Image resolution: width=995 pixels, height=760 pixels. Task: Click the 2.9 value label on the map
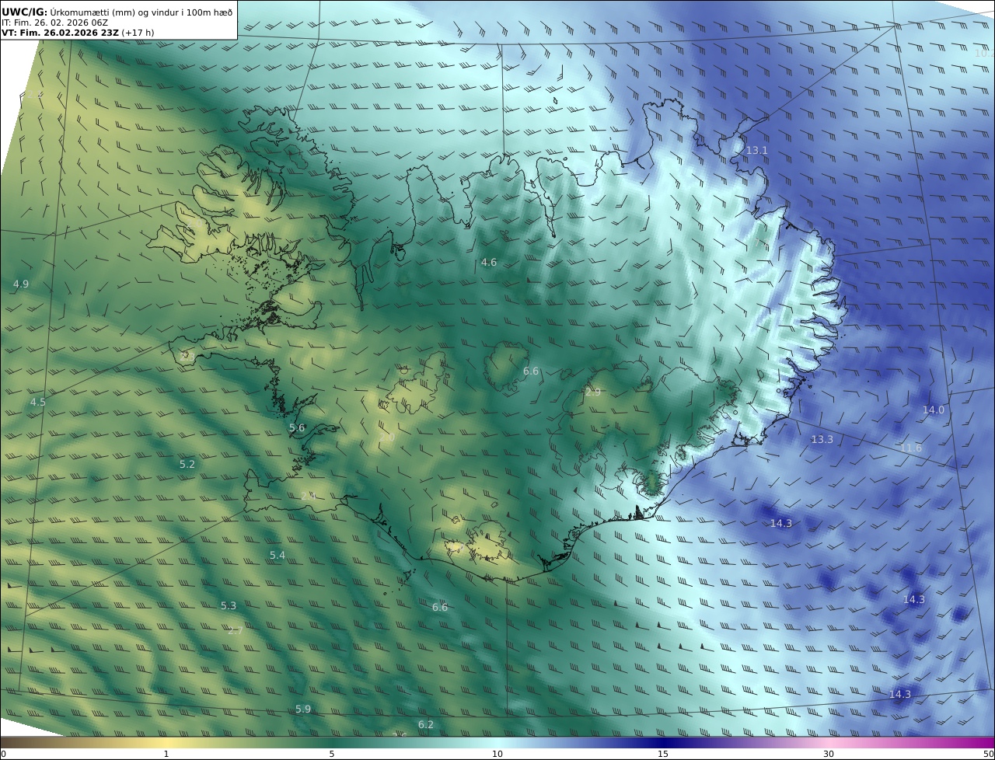pos(592,392)
